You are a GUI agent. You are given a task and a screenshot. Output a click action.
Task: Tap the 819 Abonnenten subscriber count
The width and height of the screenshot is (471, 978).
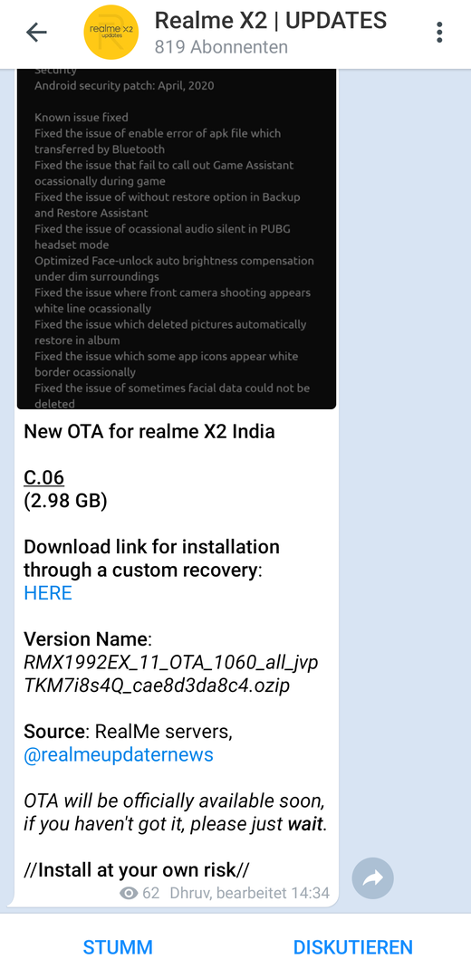(222, 47)
